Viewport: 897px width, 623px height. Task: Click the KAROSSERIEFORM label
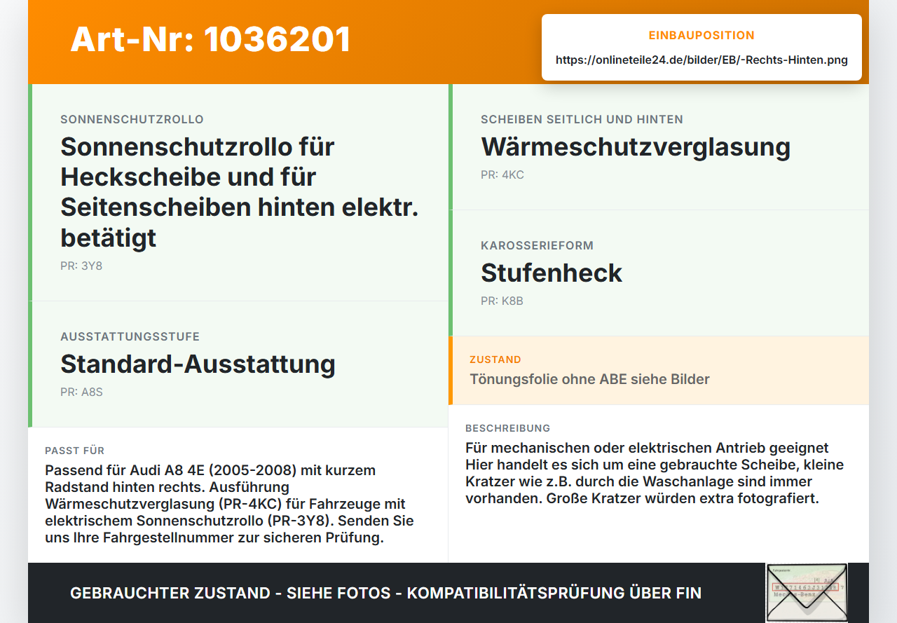537,246
